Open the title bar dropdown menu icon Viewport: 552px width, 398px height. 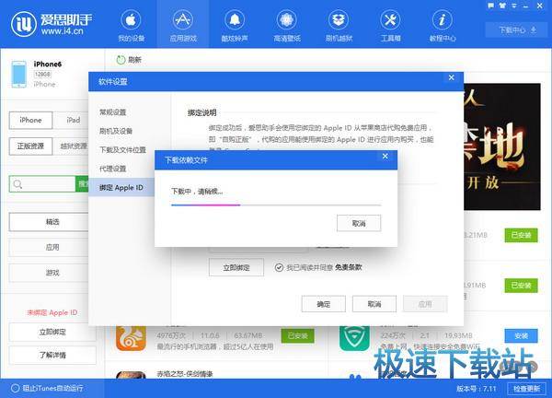(514, 6)
